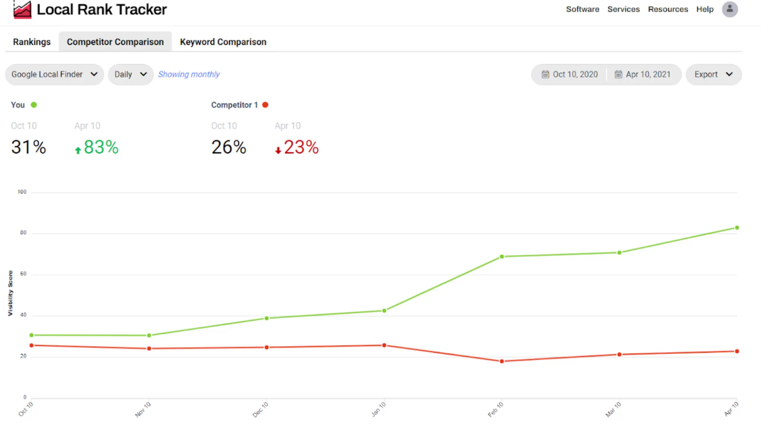Open the Competitor Comparison tab

pos(115,42)
